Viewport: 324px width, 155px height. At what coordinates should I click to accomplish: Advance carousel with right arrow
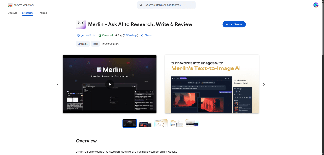tap(264, 84)
